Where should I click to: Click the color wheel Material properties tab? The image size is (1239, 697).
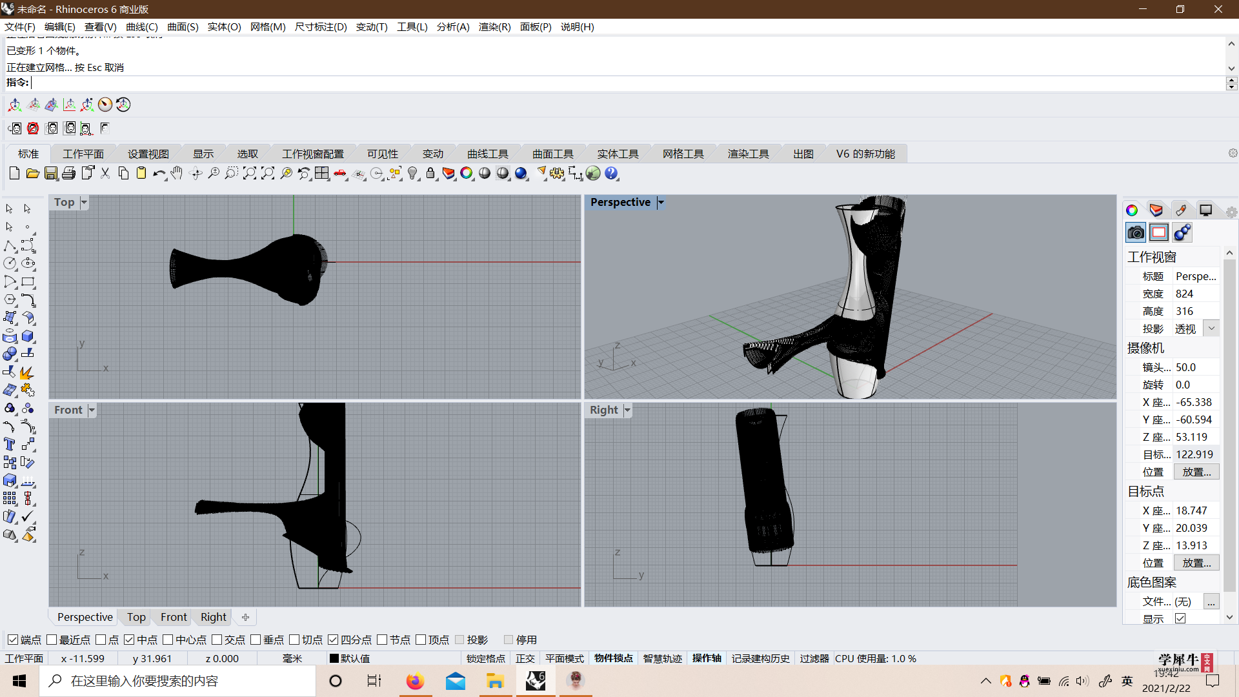(x=1132, y=210)
